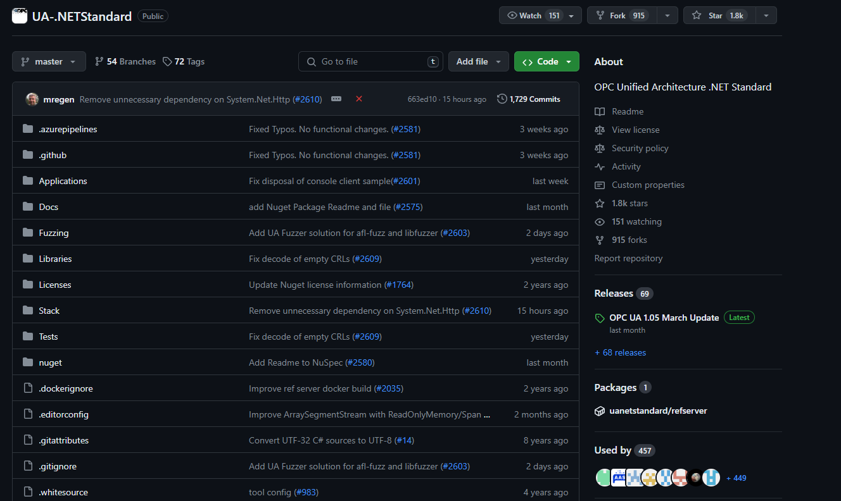Image resolution: width=841 pixels, height=501 pixels.
Task: Open the Watch notifications dropdown
Action: [x=540, y=16]
